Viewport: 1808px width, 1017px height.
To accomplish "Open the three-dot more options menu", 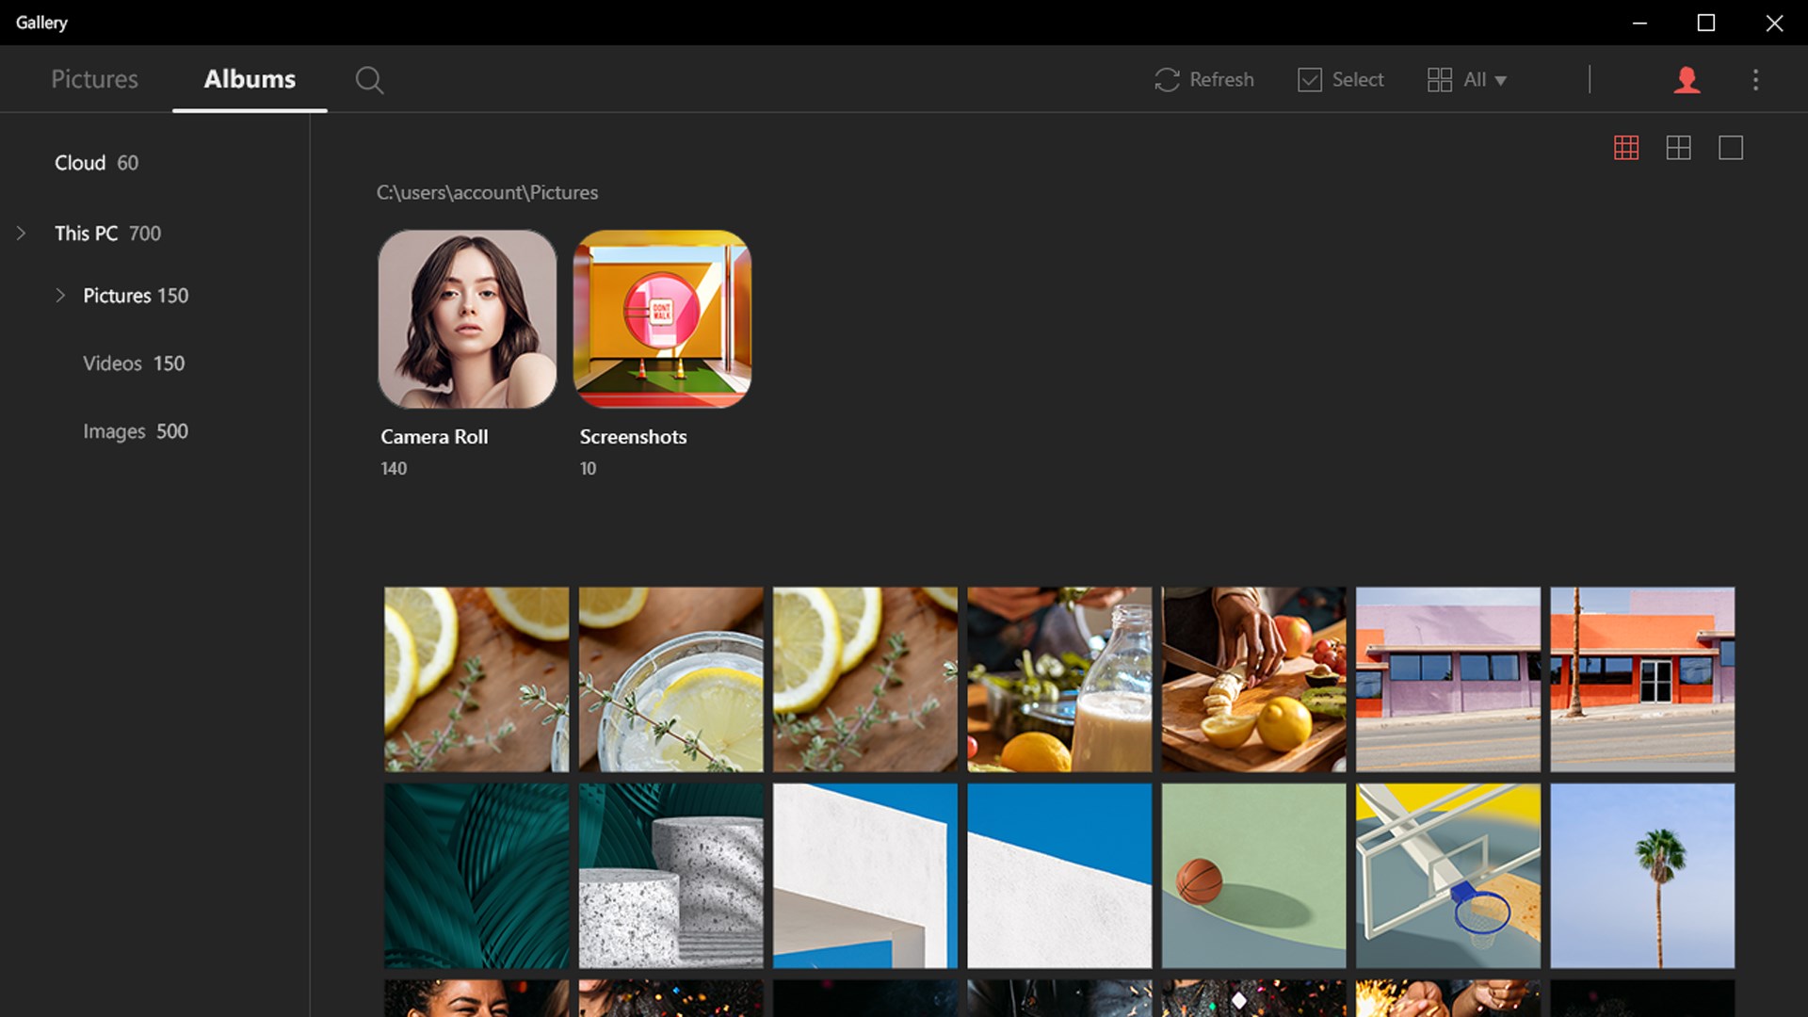I will [x=1755, y=80].
